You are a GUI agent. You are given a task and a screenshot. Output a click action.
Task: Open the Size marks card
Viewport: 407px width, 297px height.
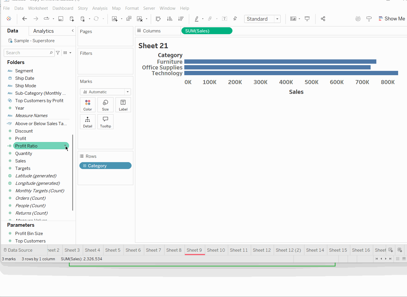pyautogui.click(x=105, y=105)
